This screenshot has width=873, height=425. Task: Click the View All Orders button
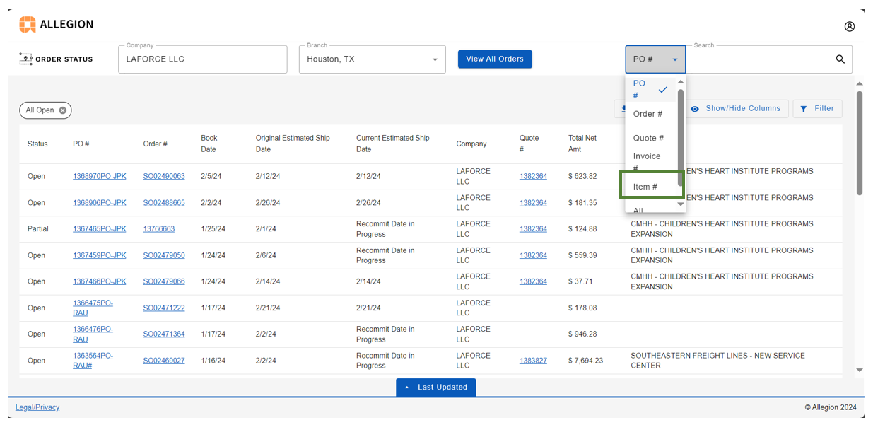(x=495, y=59)
